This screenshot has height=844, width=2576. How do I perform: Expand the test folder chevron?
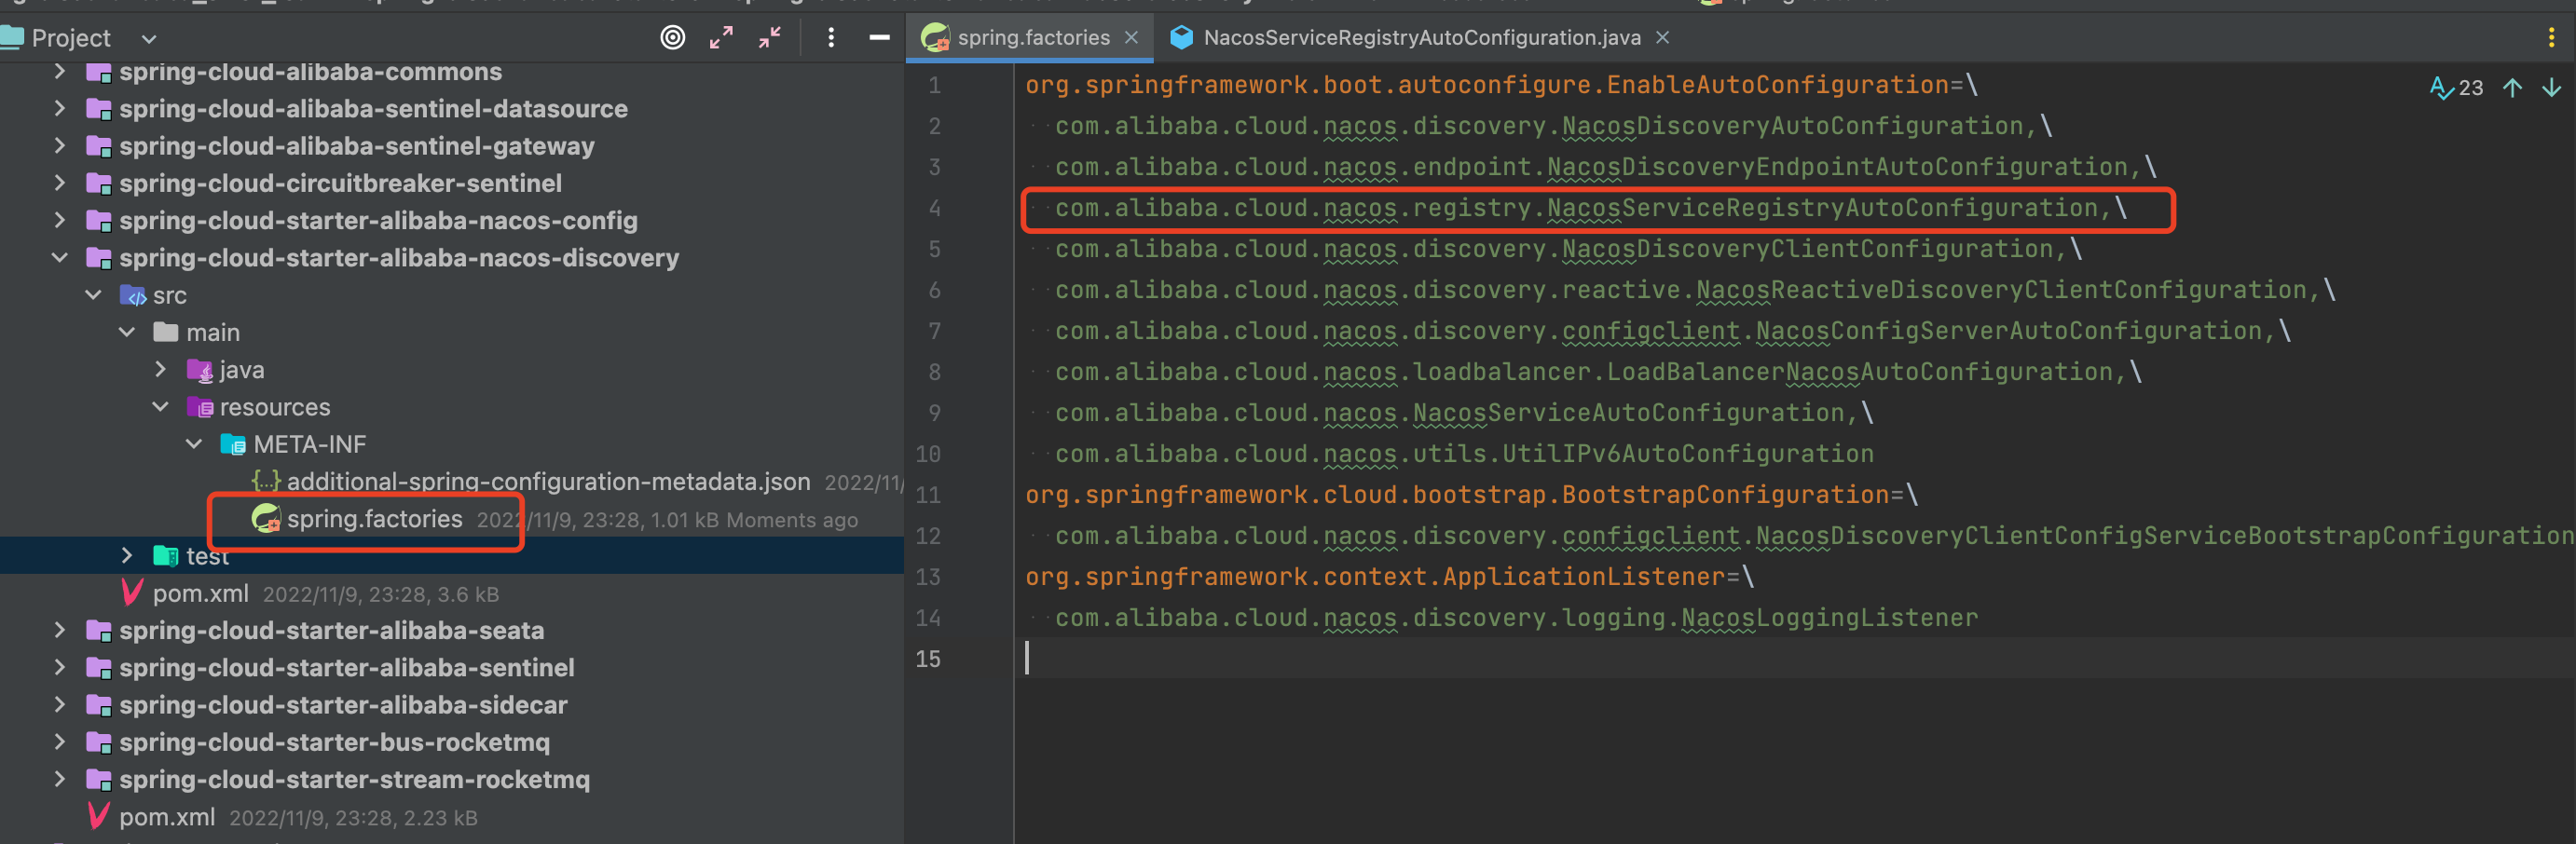pyautogui.click(x=127, y=555)
